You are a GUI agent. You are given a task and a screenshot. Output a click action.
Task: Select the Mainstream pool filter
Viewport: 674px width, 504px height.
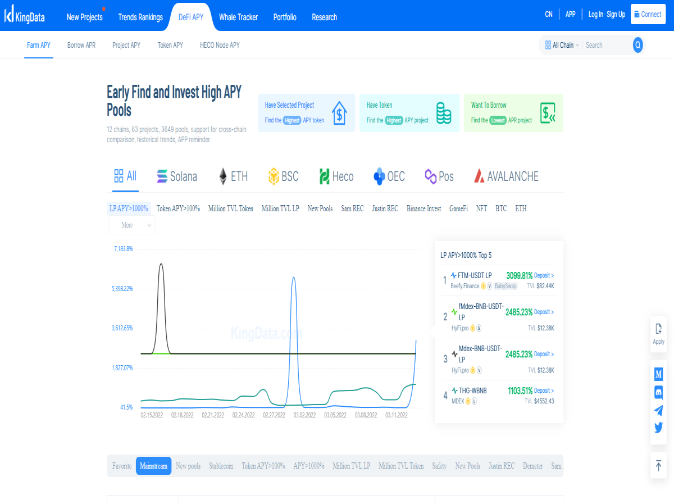[153, 466]
